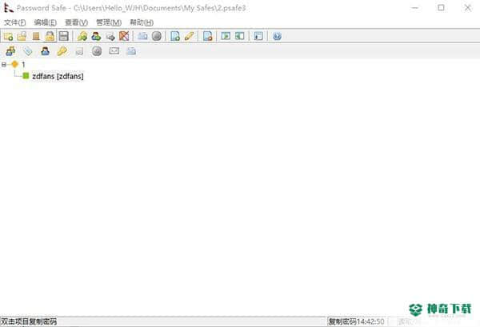480x327 pixels.
Task: Click the 双击项目复制密码 status bar field
Action: (x=29, y=321)
